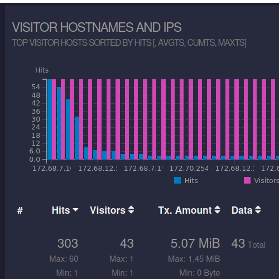
Task: Click the Tx. Amount sort arrows icon
Action: coord(218,210)
